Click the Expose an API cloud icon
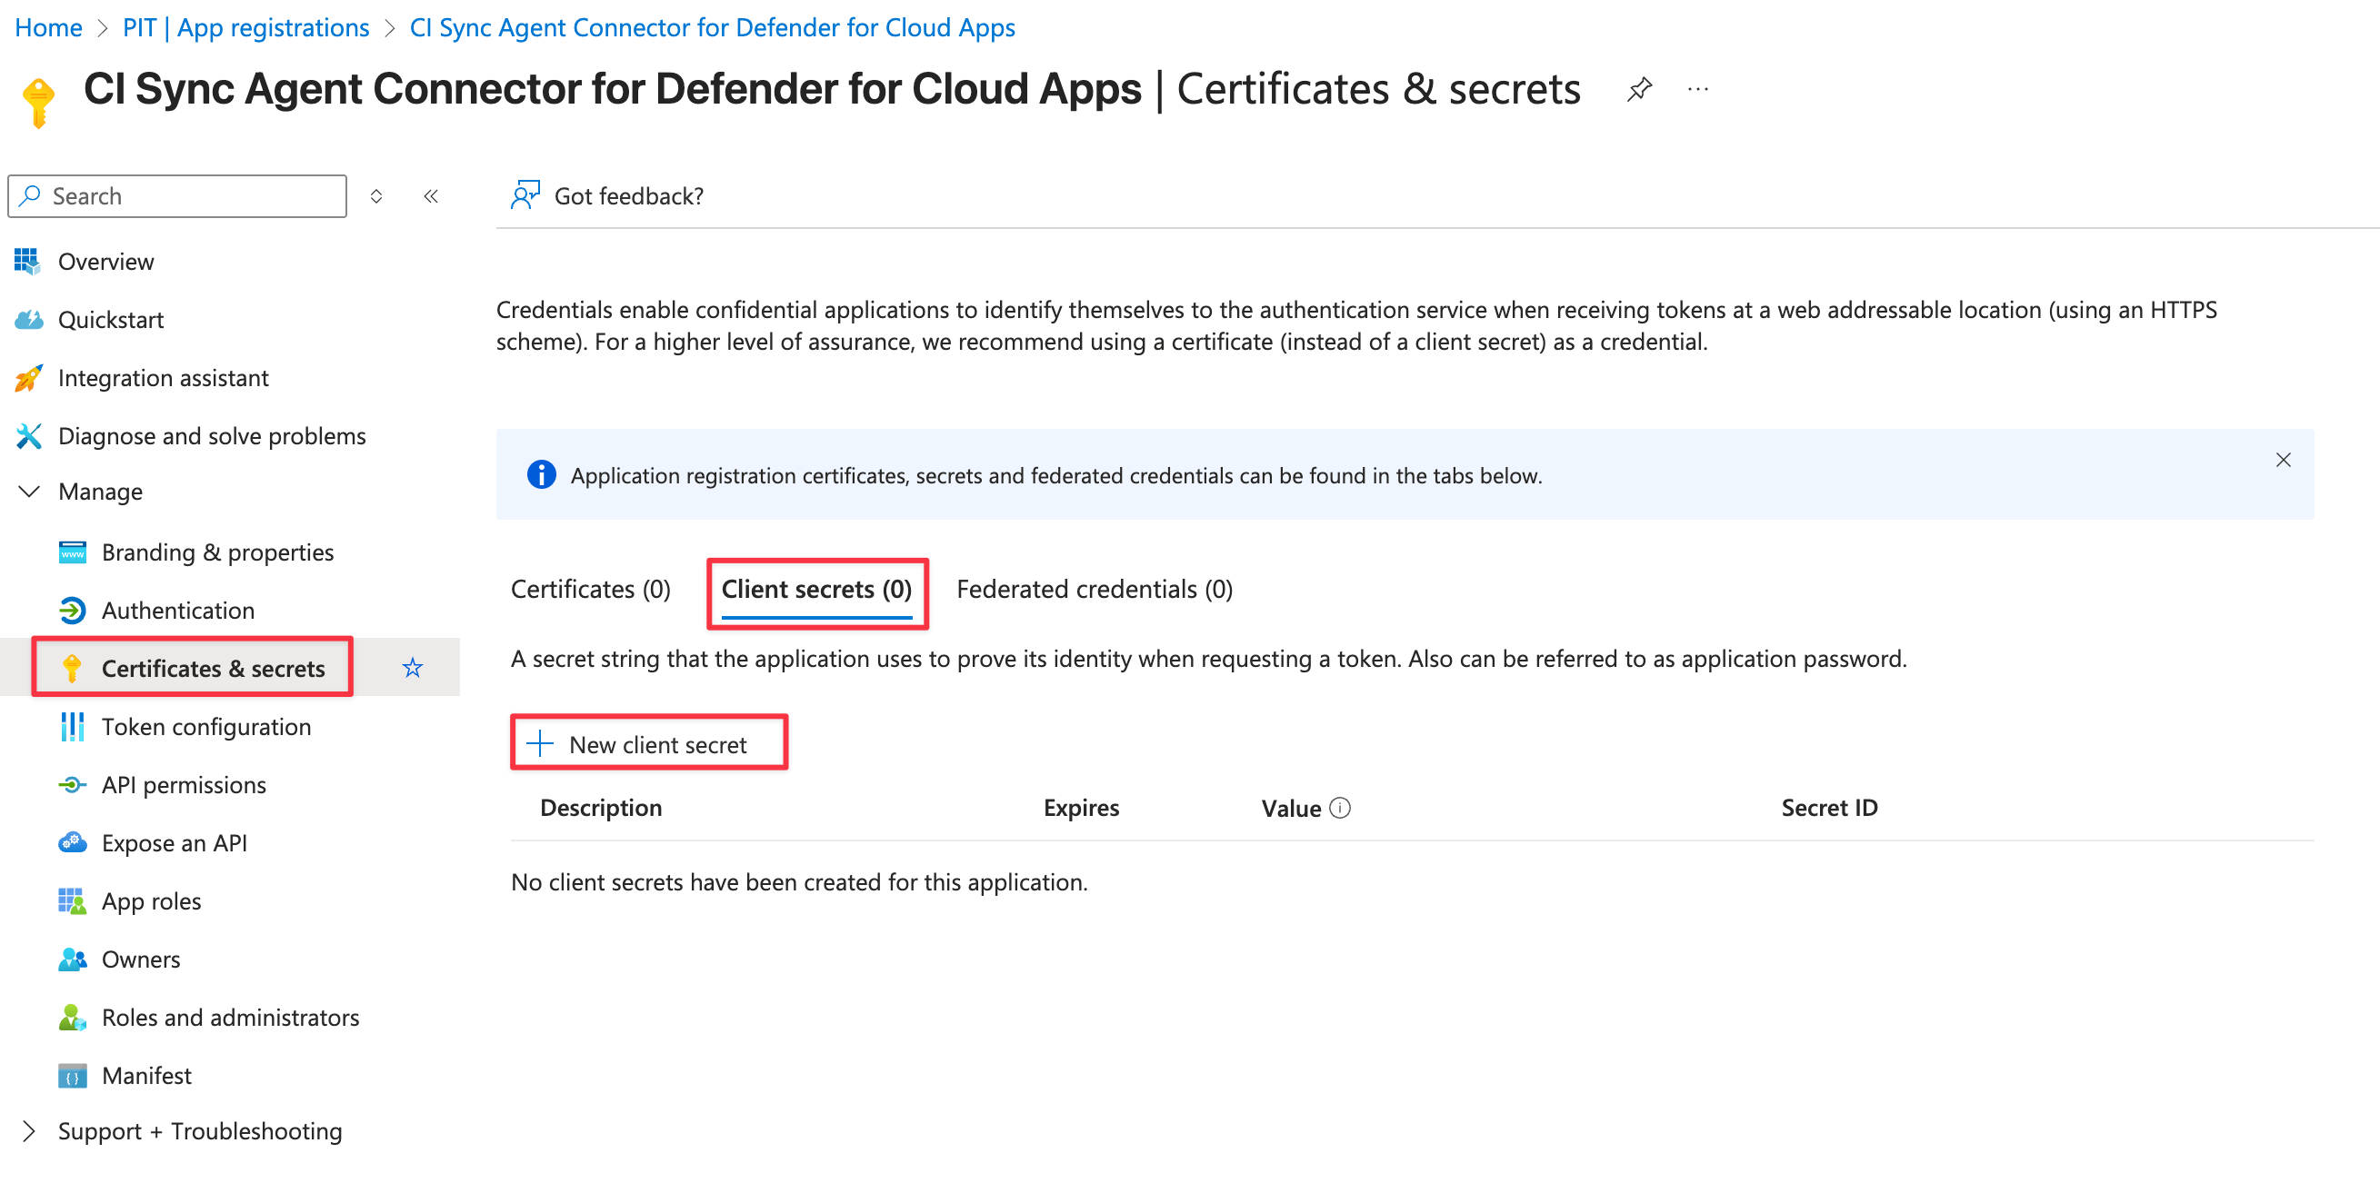The height and width of the screenshot is (1203, 2380). point(72,843)
